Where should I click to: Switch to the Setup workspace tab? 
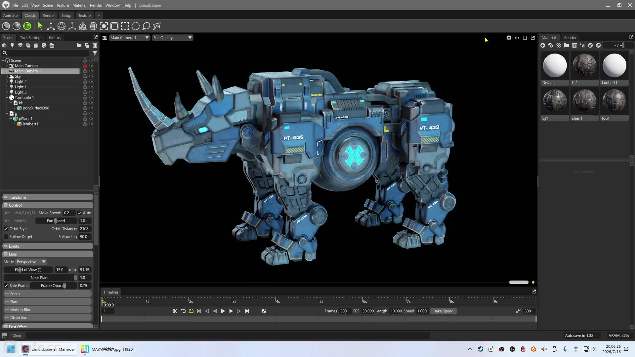point(66,16)
